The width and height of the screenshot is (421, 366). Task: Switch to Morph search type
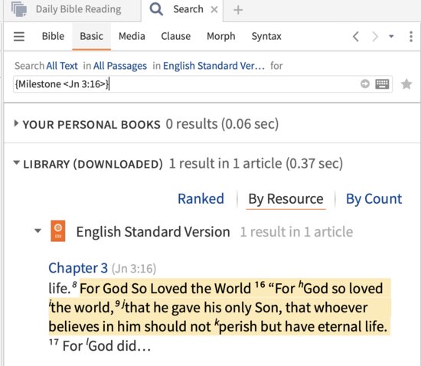point(221,36)
